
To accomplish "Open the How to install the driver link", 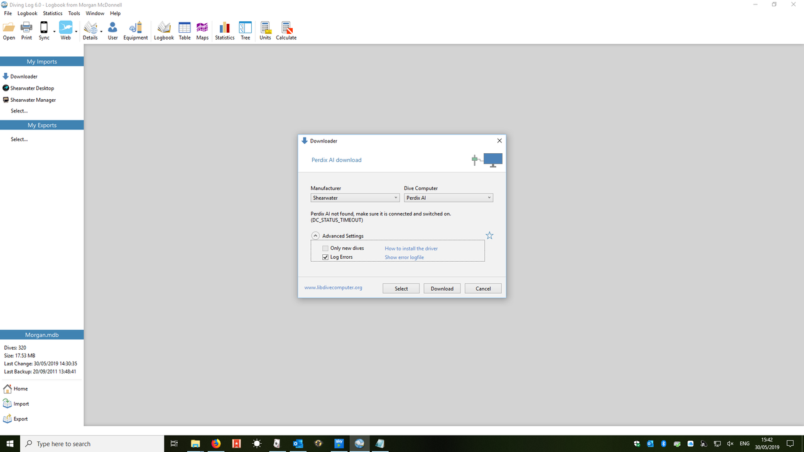I will tap(411, 249).
